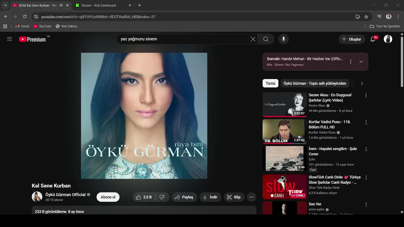Open notifications bell

(373, 39)
